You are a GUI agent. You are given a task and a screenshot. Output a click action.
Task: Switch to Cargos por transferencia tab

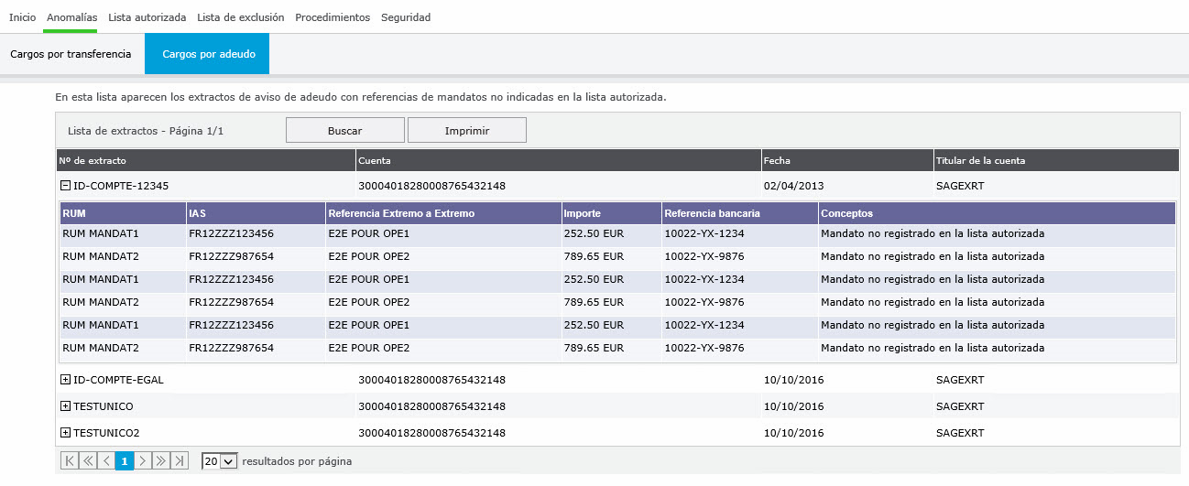[x=71, y=54]
